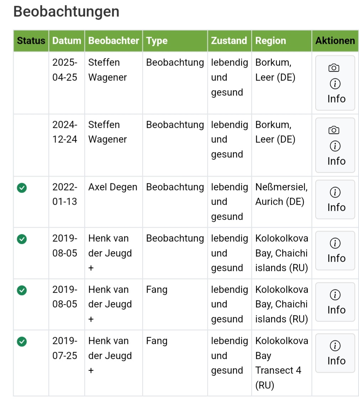Image resolution: width=359 pixels, height=399 pixels.
Task: Click green verified checkmark for 2022-01-13 row
Action: (22, 188)
